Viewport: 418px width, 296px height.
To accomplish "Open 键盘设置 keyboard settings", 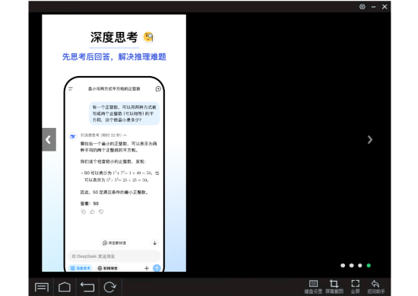I will click(x=313, y=287).
